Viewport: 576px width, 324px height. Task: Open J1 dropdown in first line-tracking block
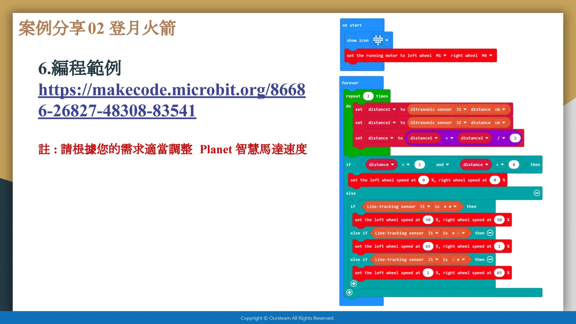tap(425, 206)
